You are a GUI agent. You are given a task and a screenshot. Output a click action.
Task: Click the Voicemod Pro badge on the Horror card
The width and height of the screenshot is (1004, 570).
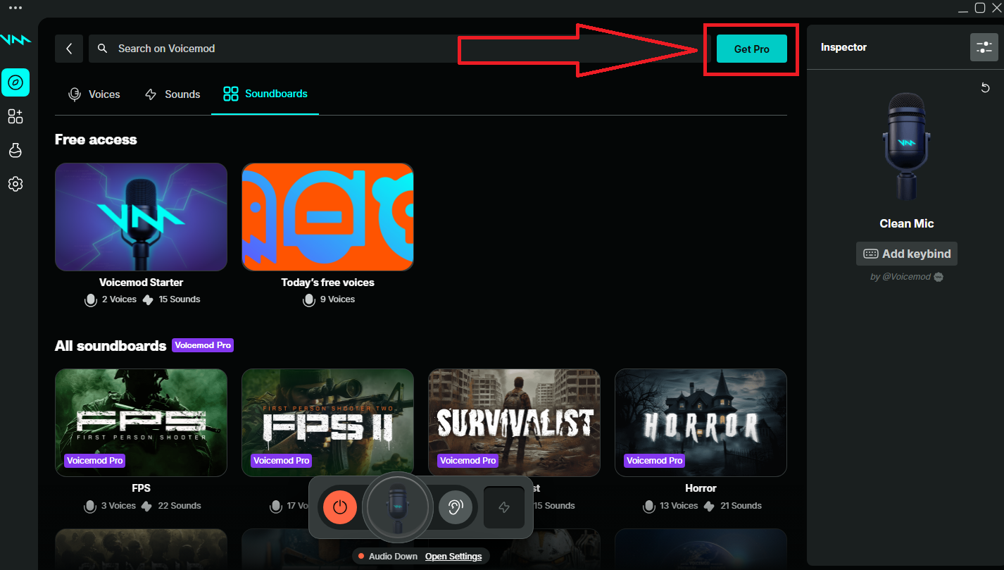click(x=655, y=460)
